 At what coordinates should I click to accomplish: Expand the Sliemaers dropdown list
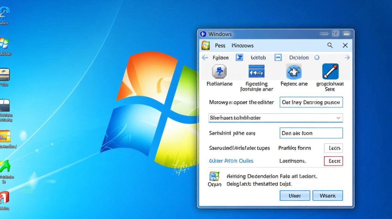click(x=338, y=118)
